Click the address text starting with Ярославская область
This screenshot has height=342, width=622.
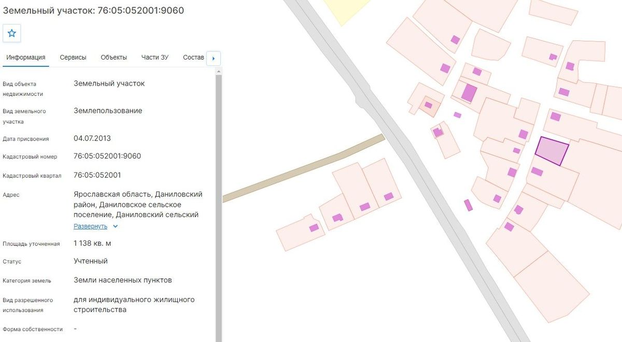[138, 204]
